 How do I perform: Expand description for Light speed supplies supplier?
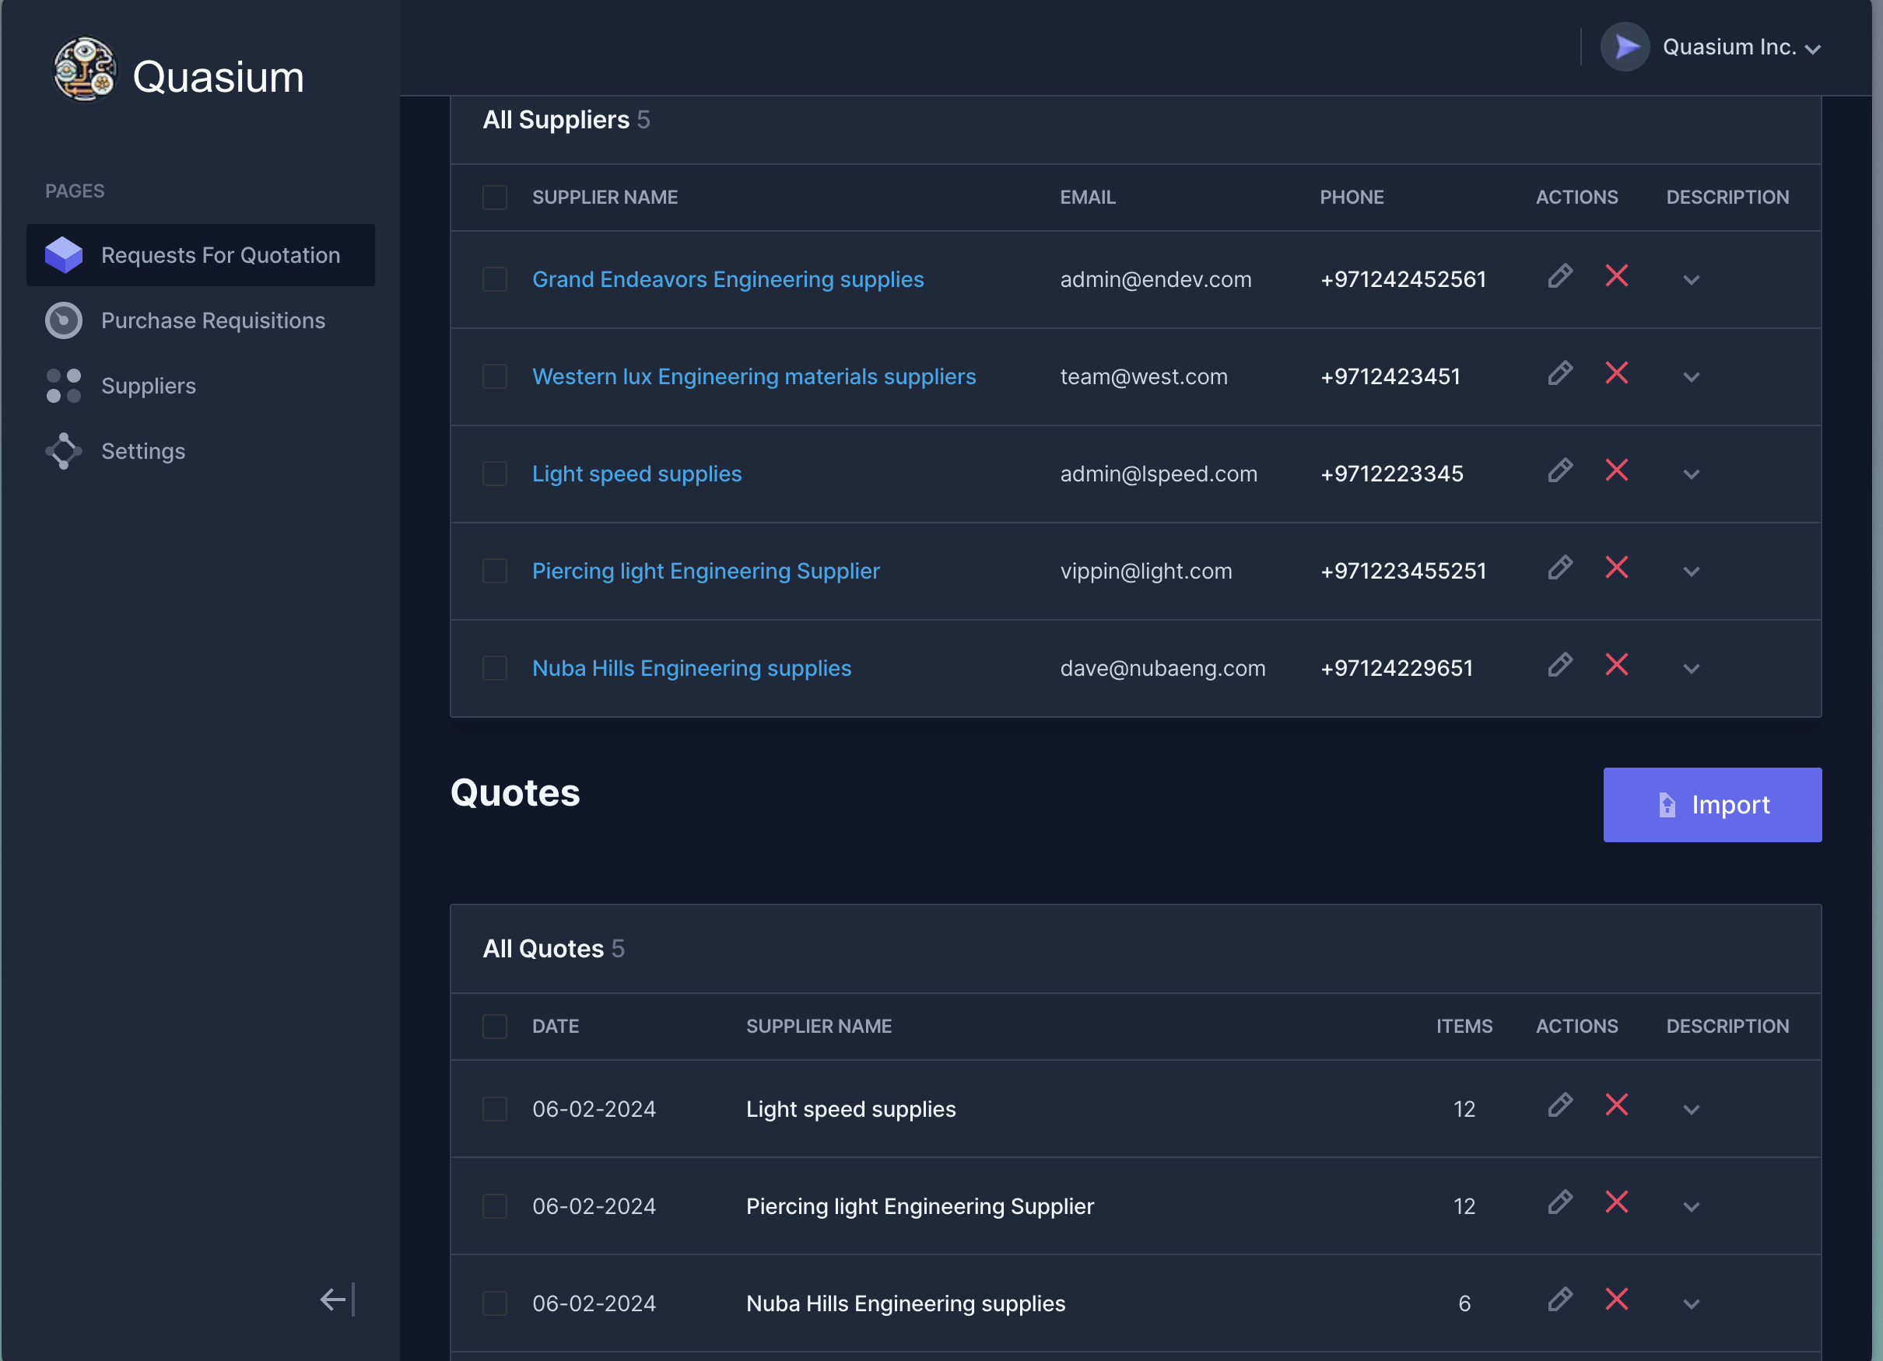(1692, 474)
